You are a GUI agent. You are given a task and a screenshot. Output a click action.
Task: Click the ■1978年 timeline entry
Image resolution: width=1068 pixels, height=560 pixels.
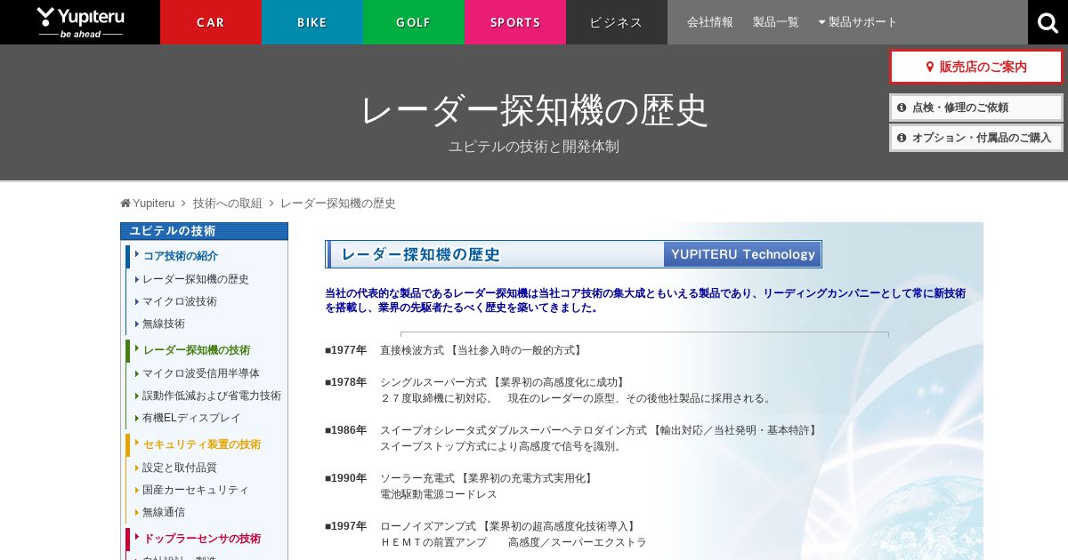pos(345,382)
